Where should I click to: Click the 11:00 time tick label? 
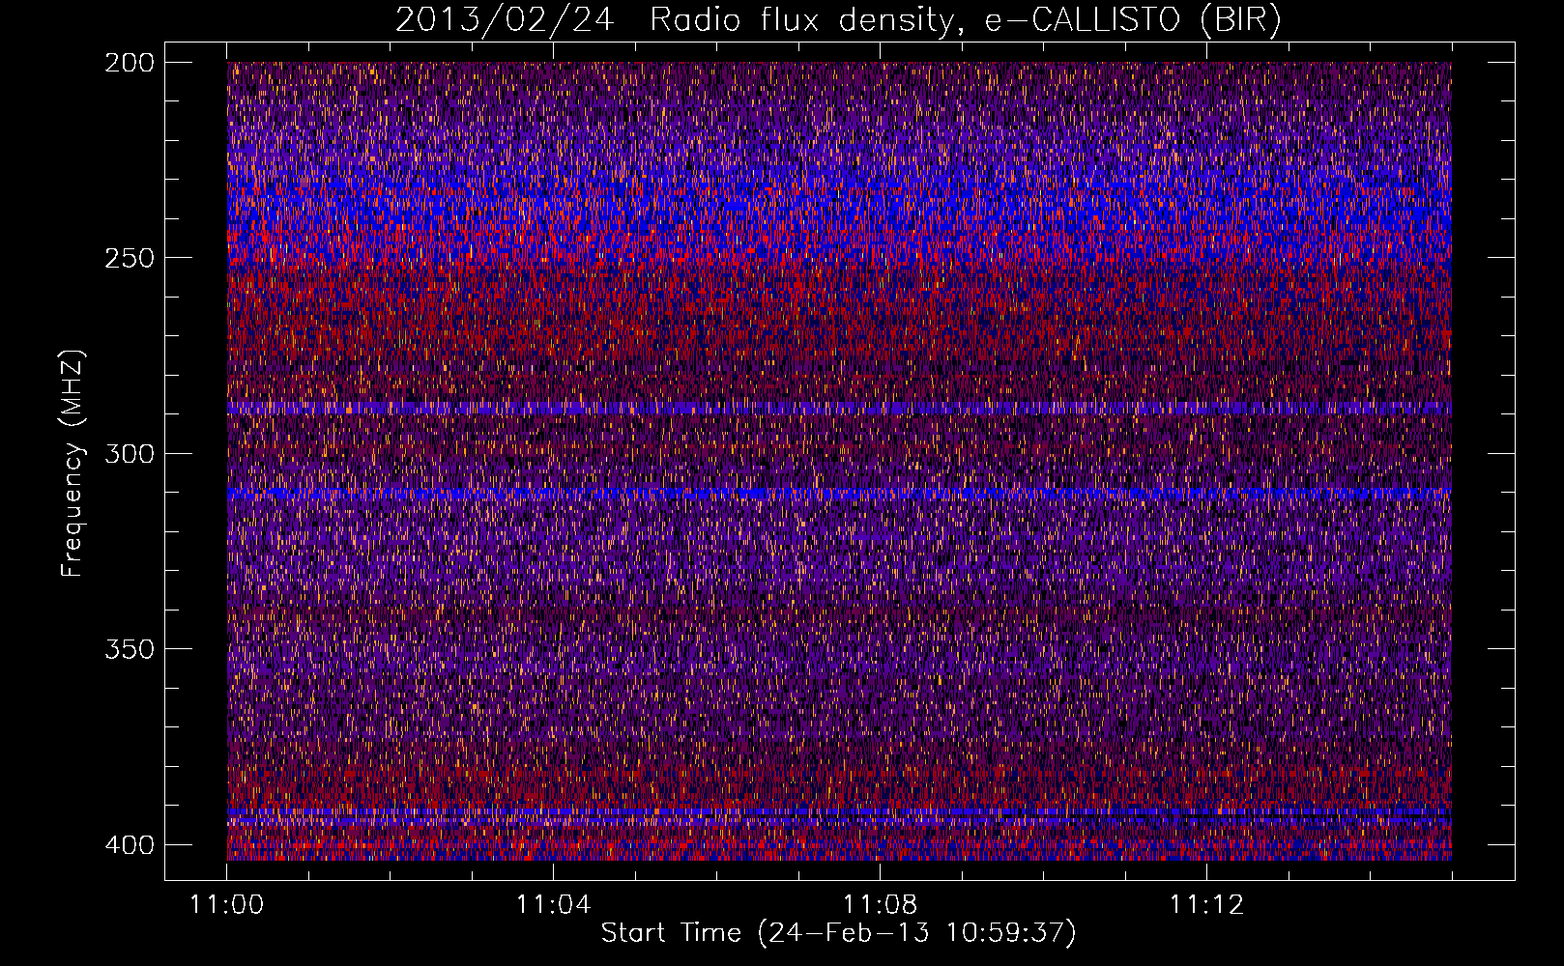point(227,905)
